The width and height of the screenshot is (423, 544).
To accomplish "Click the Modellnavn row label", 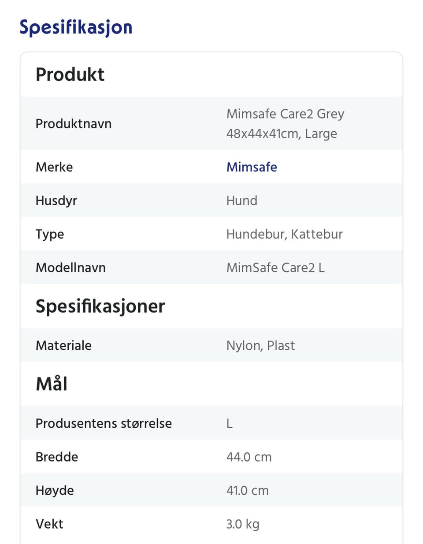I will [70, 267].
